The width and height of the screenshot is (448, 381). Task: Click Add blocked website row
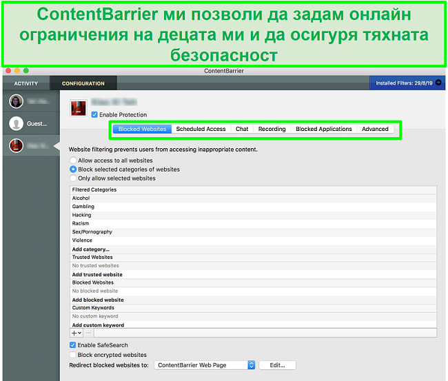253,300
